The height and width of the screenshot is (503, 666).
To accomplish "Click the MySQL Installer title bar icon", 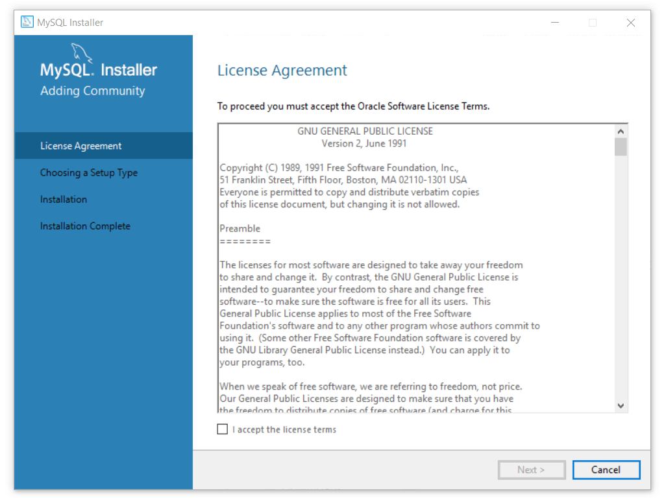I will (27, 21).
